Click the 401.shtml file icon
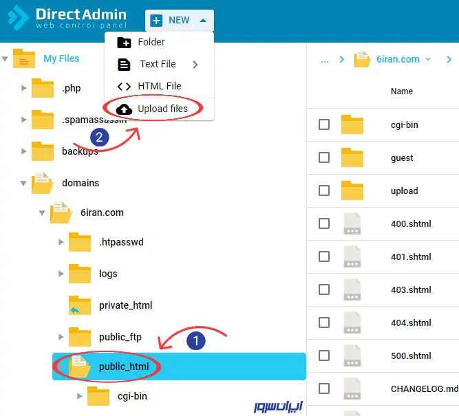 (x=352, y=256)
